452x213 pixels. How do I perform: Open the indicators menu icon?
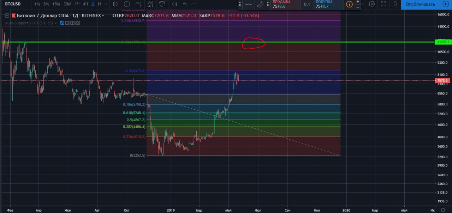[139, 4]
